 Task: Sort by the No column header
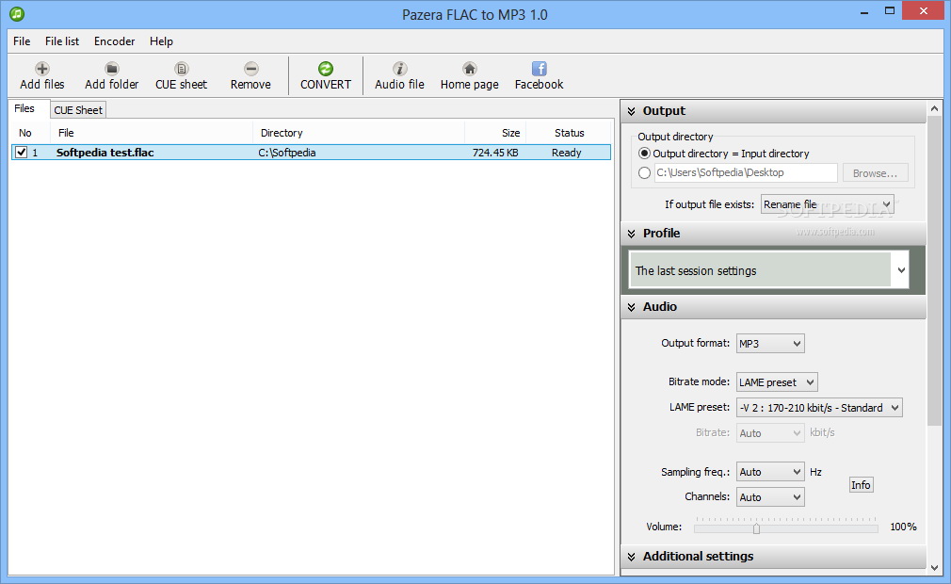(x=31, y=133)
